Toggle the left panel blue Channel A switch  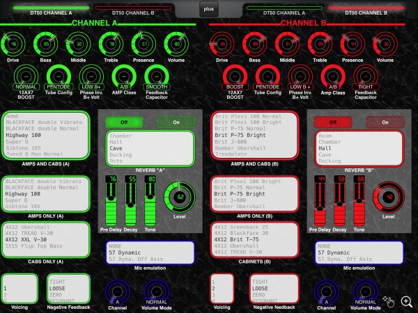[118, 293]
